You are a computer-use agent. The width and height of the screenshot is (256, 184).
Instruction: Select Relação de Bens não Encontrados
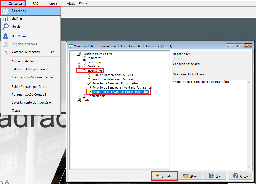115,83
